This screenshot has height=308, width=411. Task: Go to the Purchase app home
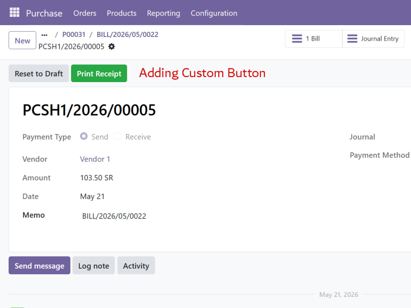44,13
